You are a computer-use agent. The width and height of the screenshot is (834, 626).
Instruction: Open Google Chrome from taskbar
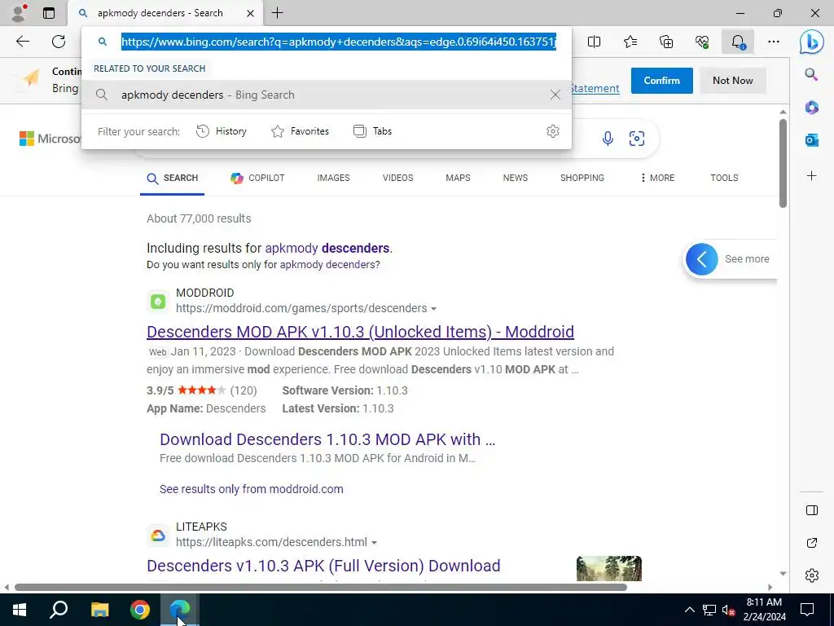pos(140,610)
